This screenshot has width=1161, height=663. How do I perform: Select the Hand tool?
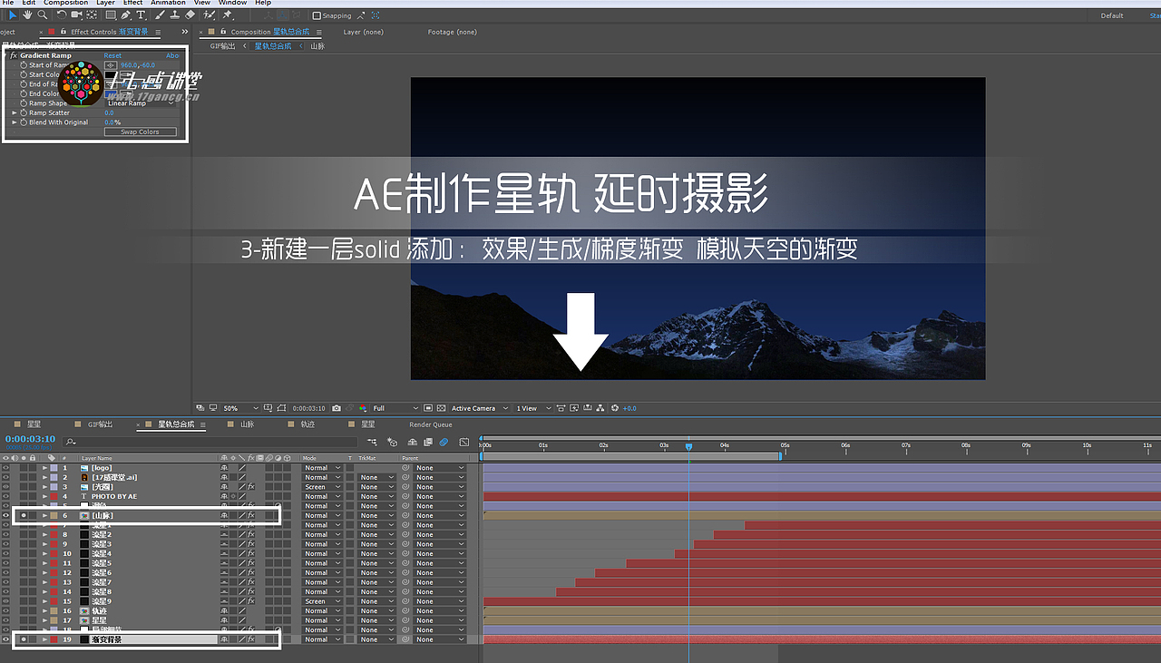coord(26,15)
